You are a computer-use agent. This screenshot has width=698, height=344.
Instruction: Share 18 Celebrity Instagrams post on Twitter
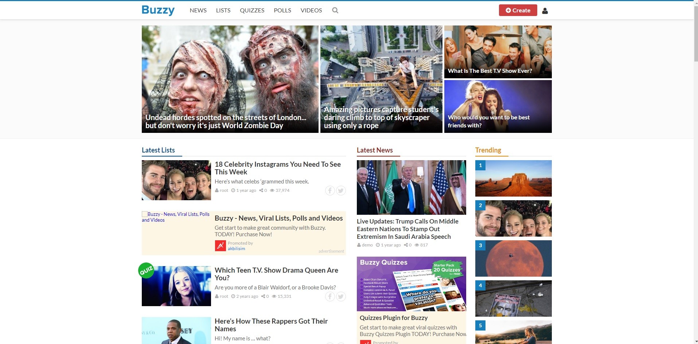coord(341,190)
